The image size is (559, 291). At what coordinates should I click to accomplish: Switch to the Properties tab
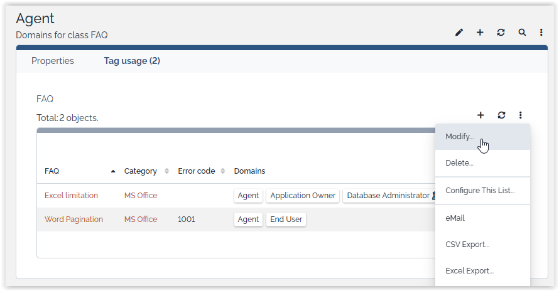point(53,61)
